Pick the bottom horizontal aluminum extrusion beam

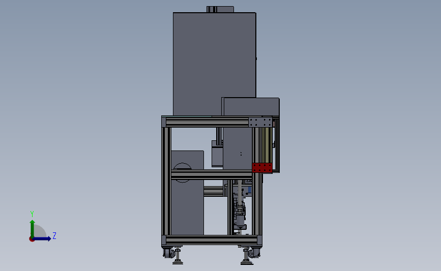click(x=212, y=240)
